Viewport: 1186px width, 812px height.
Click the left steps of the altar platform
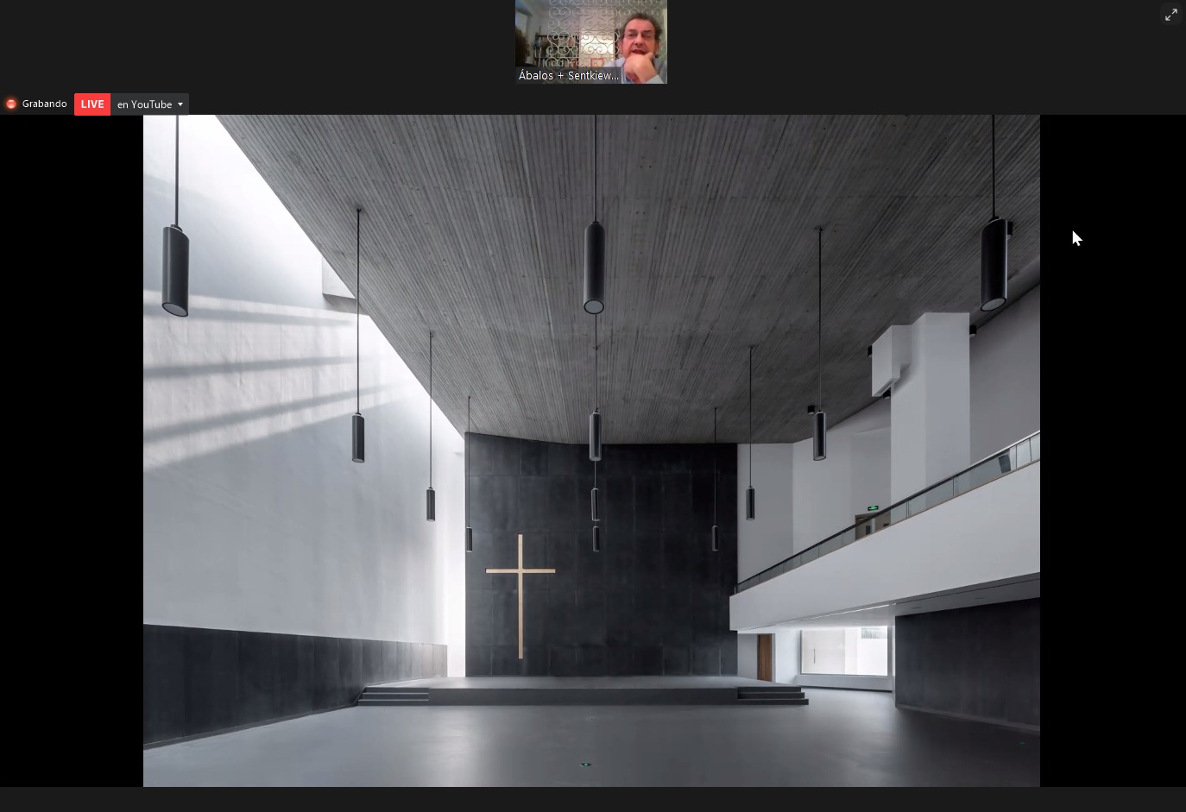394,696
